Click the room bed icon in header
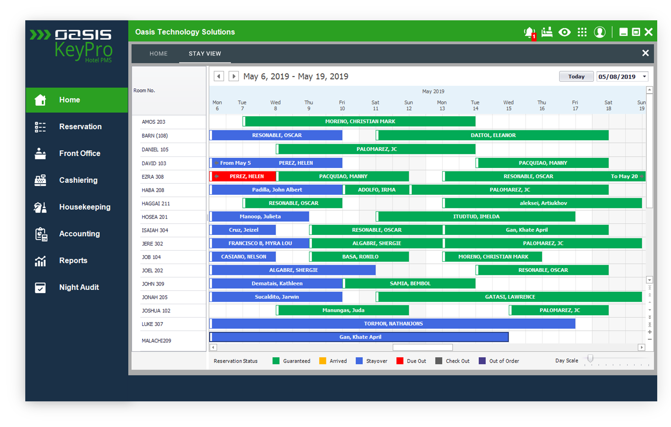Screen dimensions: 671x427 (547, 32)
